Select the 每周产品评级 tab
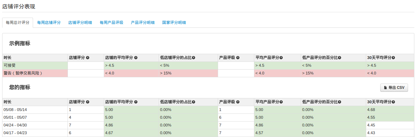 coord(112,23)
